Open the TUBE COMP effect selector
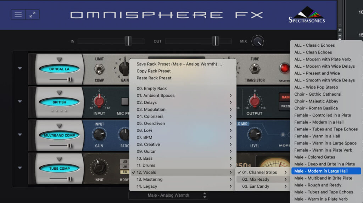363x203 pixels. tap(59, 168)
